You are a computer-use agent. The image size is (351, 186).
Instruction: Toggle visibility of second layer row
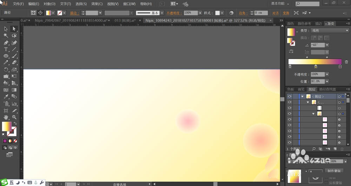click(x=290, y=102)
